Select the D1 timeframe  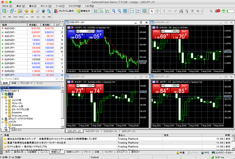(38, 17)
